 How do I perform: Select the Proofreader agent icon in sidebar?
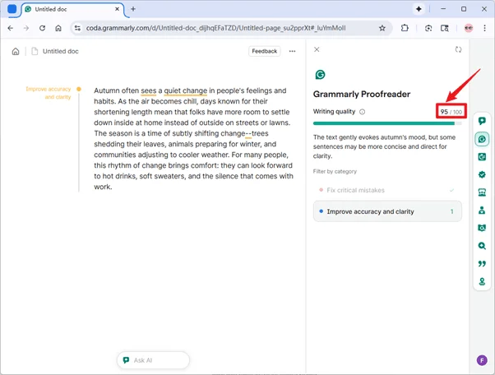482,139
